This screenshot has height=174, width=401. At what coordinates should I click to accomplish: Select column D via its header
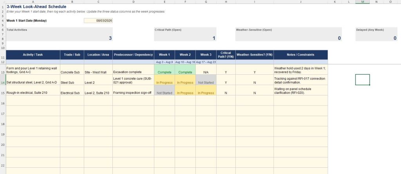click(133, 2)
